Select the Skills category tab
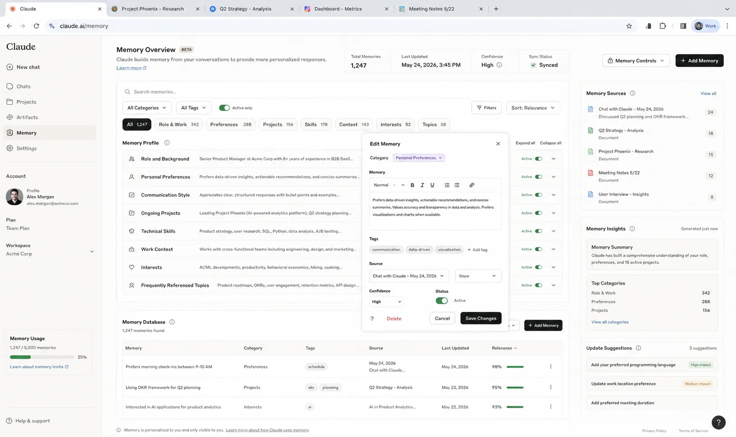This screenshot has width=736, height=437. [316, 124]
